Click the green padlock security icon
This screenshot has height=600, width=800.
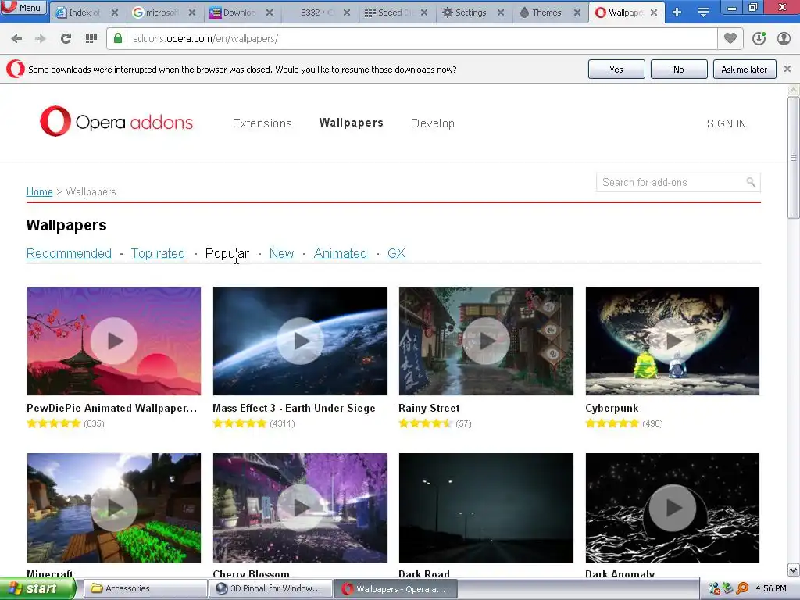[118, 39]
